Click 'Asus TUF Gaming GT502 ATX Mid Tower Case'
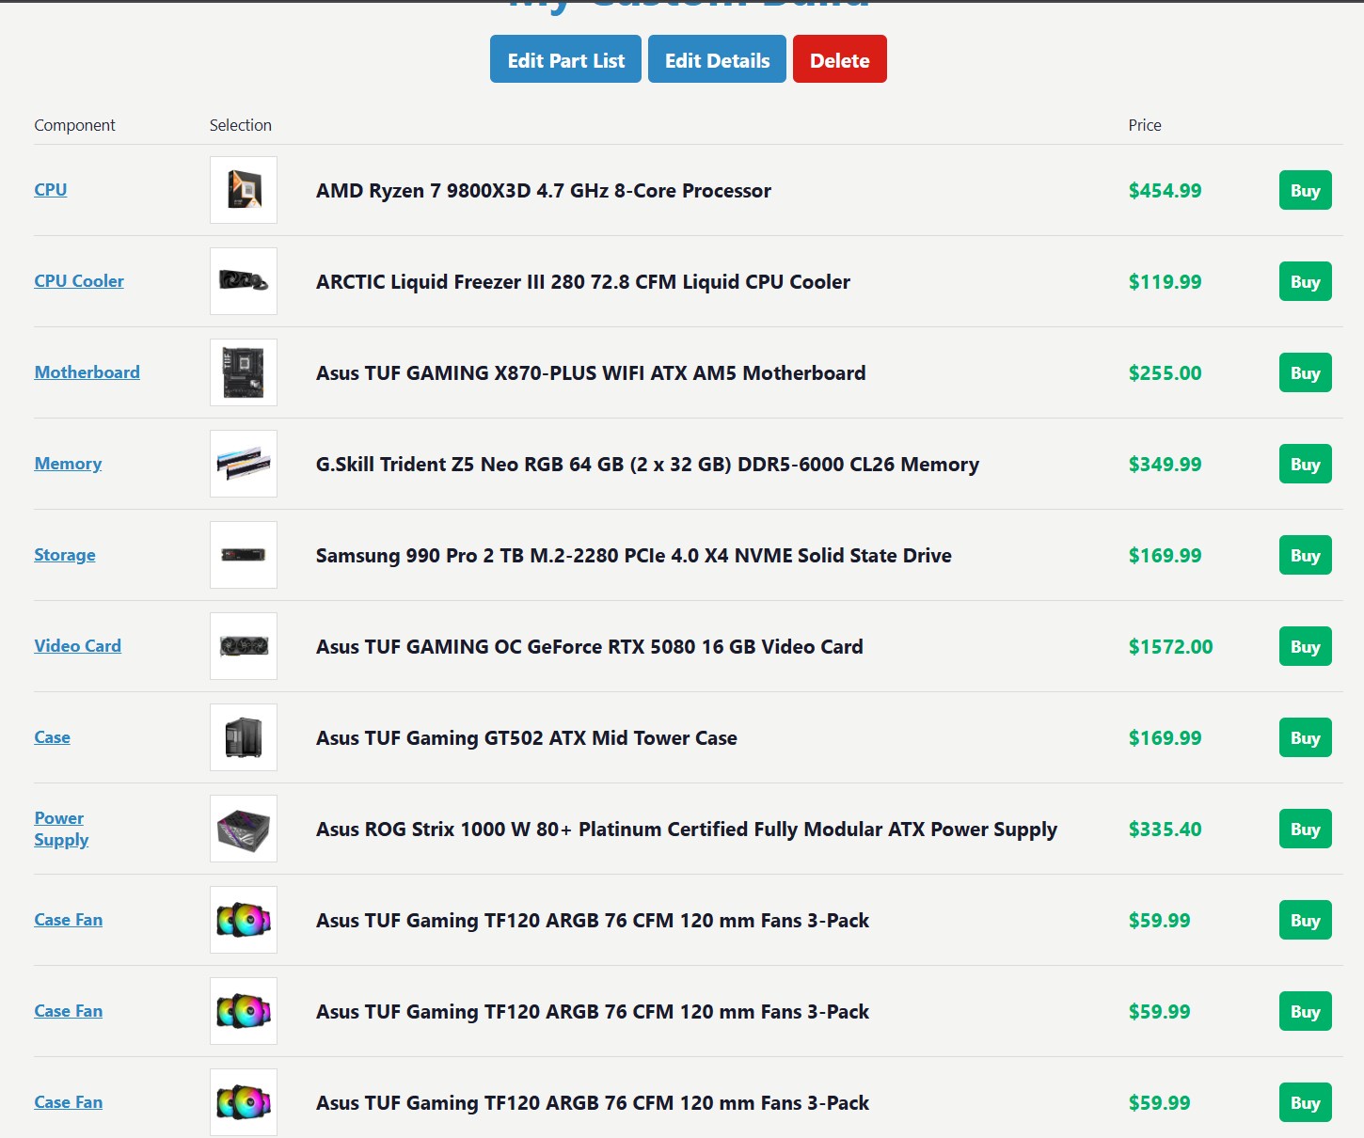 (x=527, y=738)
